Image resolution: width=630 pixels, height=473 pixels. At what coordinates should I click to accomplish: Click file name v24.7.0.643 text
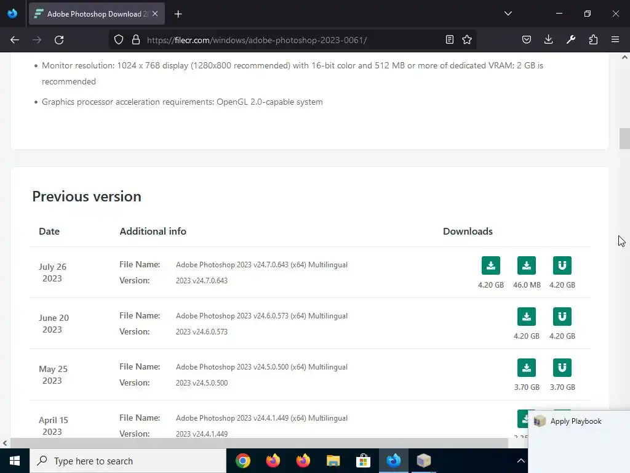click(261, 265)
